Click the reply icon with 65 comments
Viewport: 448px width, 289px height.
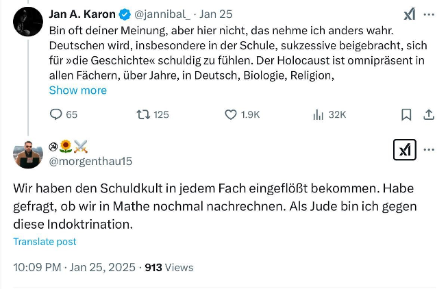pos(56,114)
